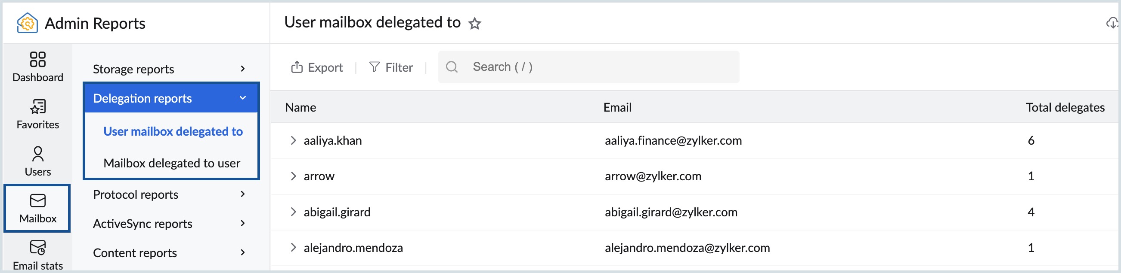Screen dimensions: 1121x273
Task: Click the Admin Reports logo
Action: [27, 23]
